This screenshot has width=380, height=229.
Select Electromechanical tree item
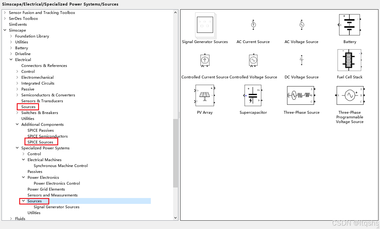click(37, 77)
